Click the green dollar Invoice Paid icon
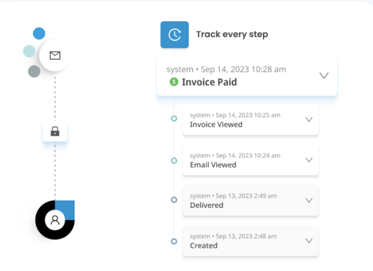The width and height of the screenshot is (373, 271). point(174,82)
